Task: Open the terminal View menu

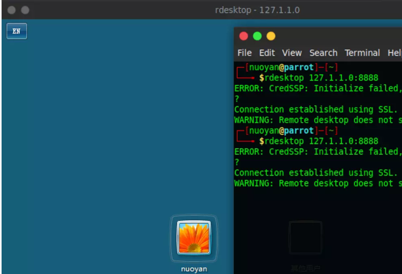Action: point(292,53)
